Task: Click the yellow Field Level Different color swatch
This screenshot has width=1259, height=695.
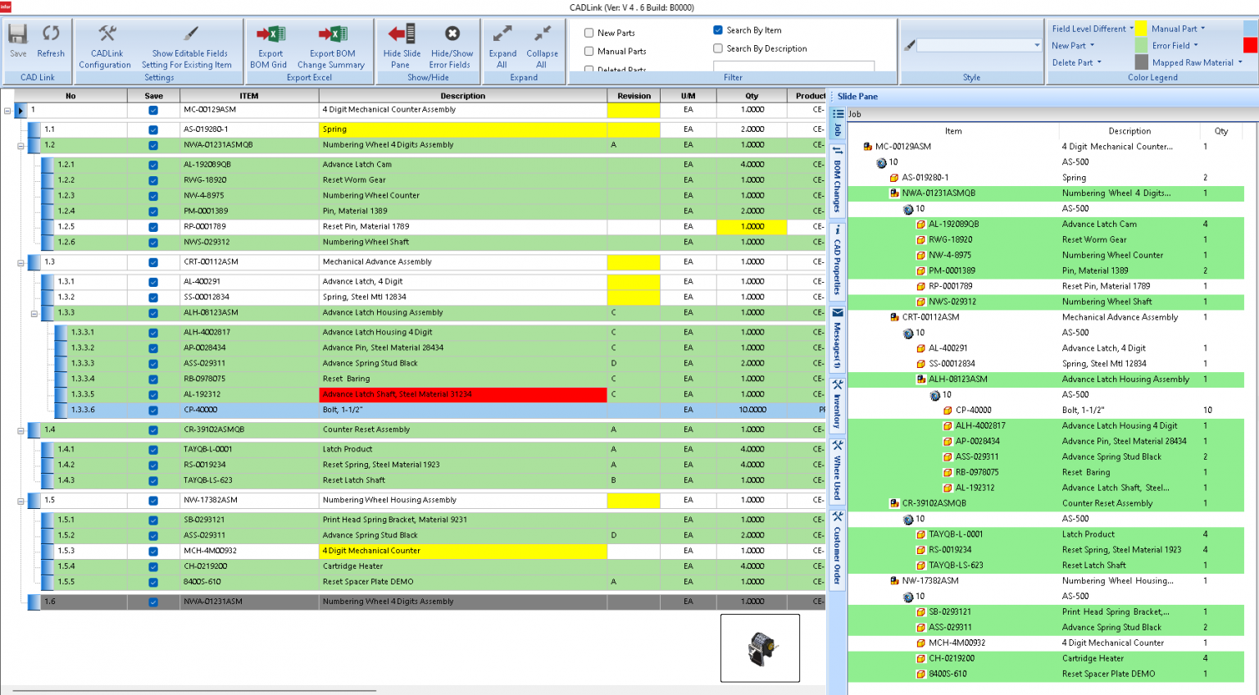Action: [x=1142, y=28]
